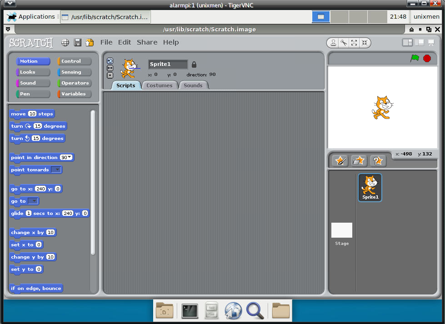Open the Share menu
The image size is (445, 324).
click(147, 42)
